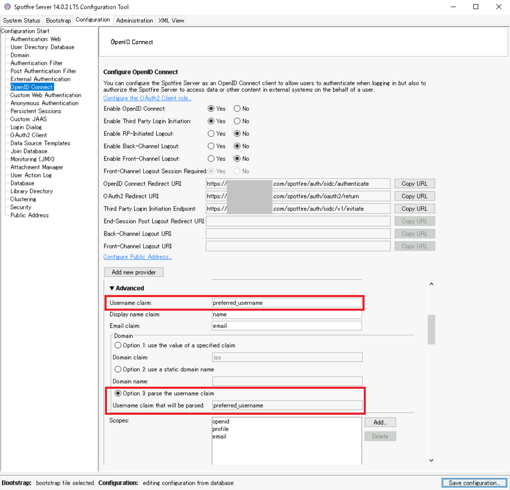
Task: Open Attachment Manager node
Action: (37, 167)
